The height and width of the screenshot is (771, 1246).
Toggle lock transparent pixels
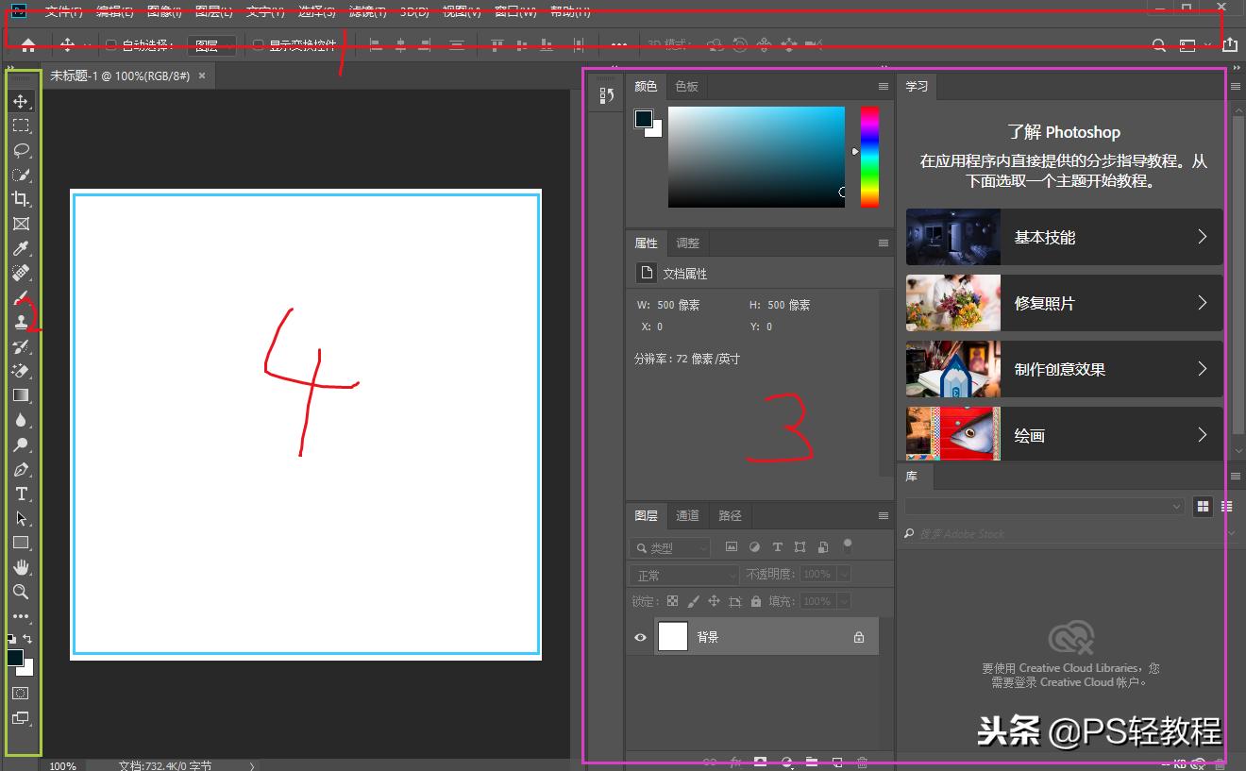tap(672, 601)
